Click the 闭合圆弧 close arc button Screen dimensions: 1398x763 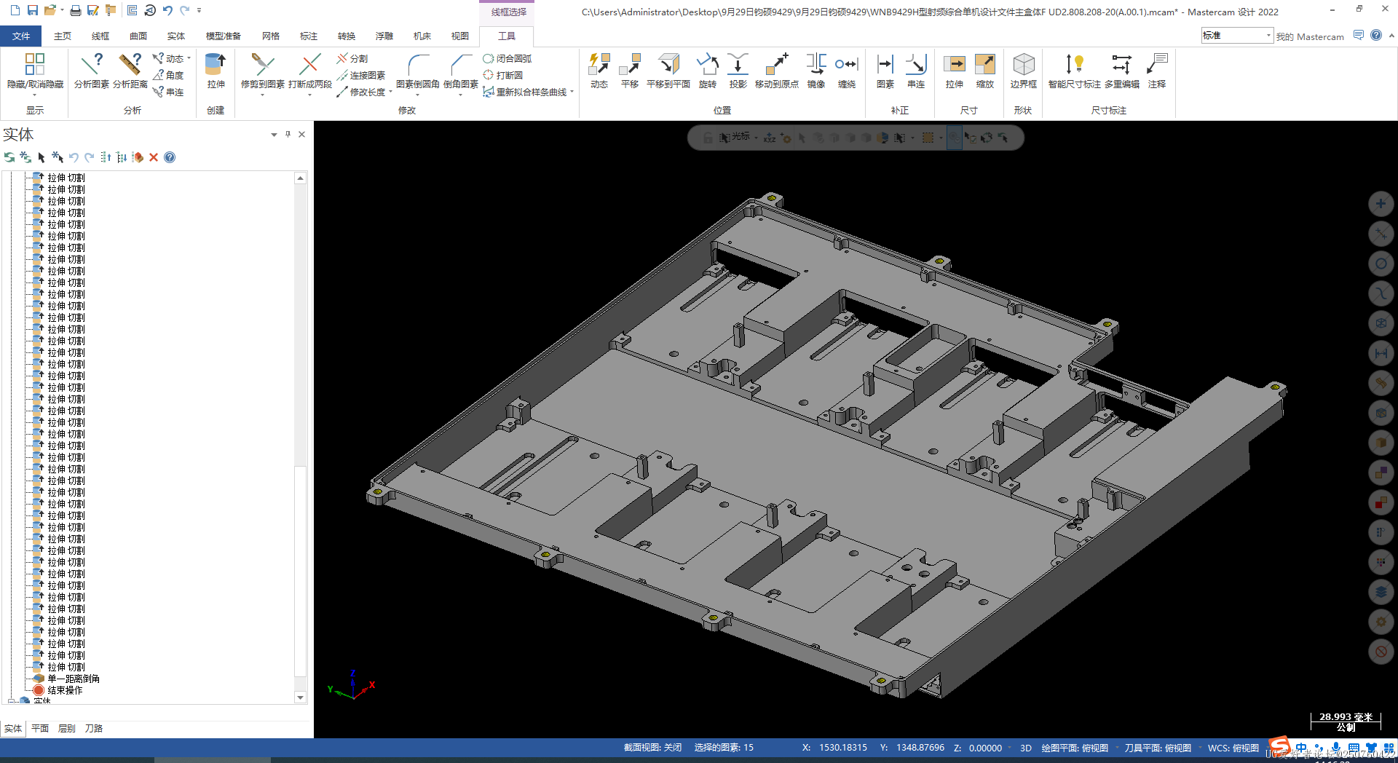(x=508, y=58)
